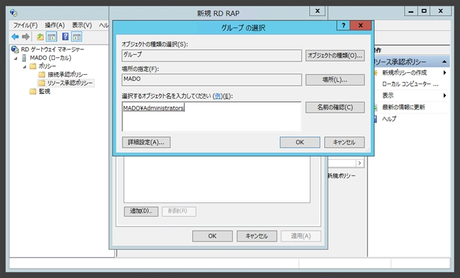Collapse the MADO (ローカル) tree node
This screenshot has width=460, height=278.
(x=16, y=58)
